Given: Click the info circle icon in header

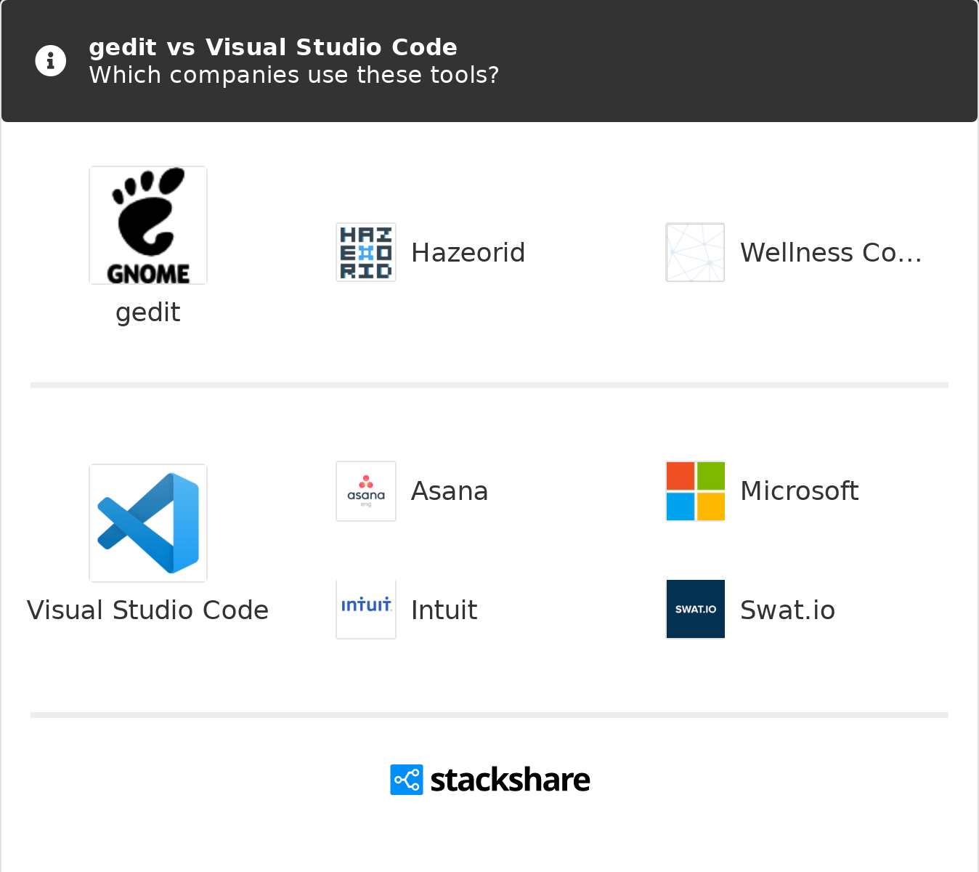Looking at the screenshot, I should [x=51, y=60].
